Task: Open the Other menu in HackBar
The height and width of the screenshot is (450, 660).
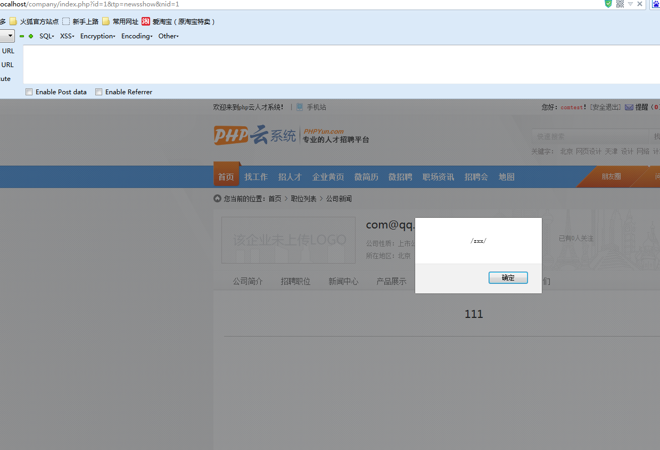Action: [169, 36]
